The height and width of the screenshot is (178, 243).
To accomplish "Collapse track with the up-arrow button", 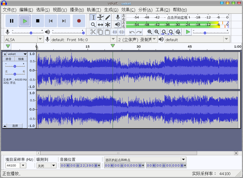I will coord(5,126).
